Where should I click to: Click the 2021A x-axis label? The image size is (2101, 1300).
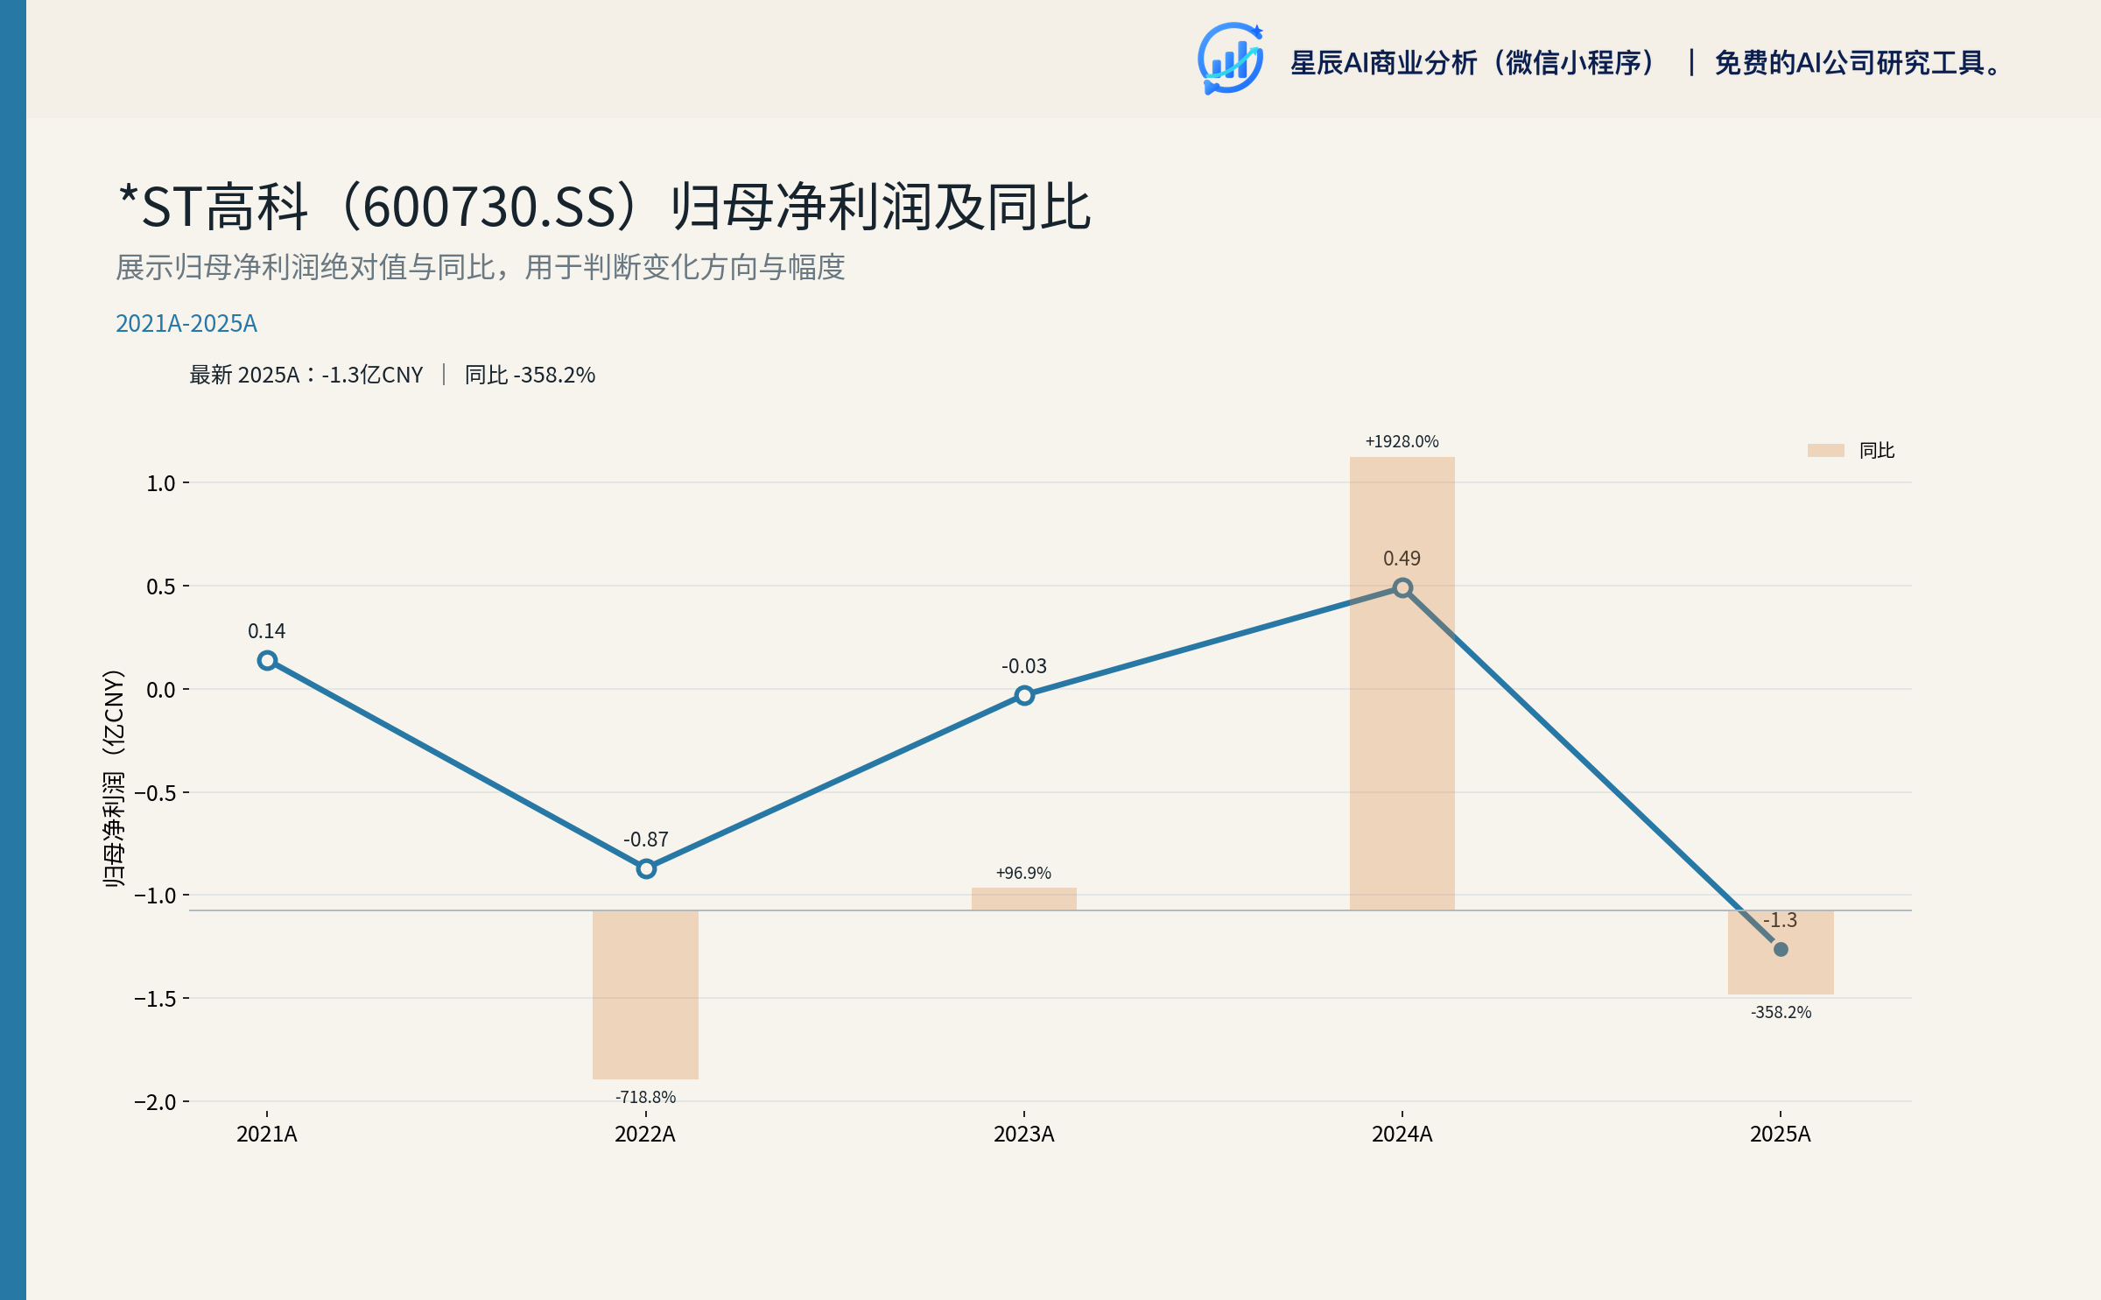(x=267, y=1135)
